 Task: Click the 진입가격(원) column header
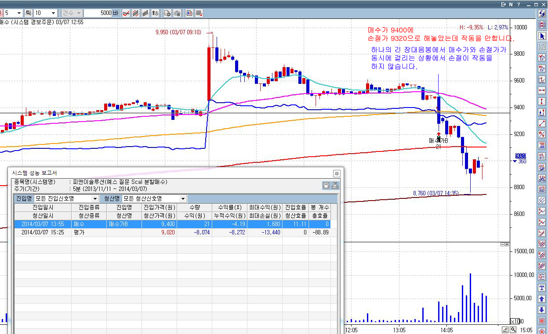(159, 207)
